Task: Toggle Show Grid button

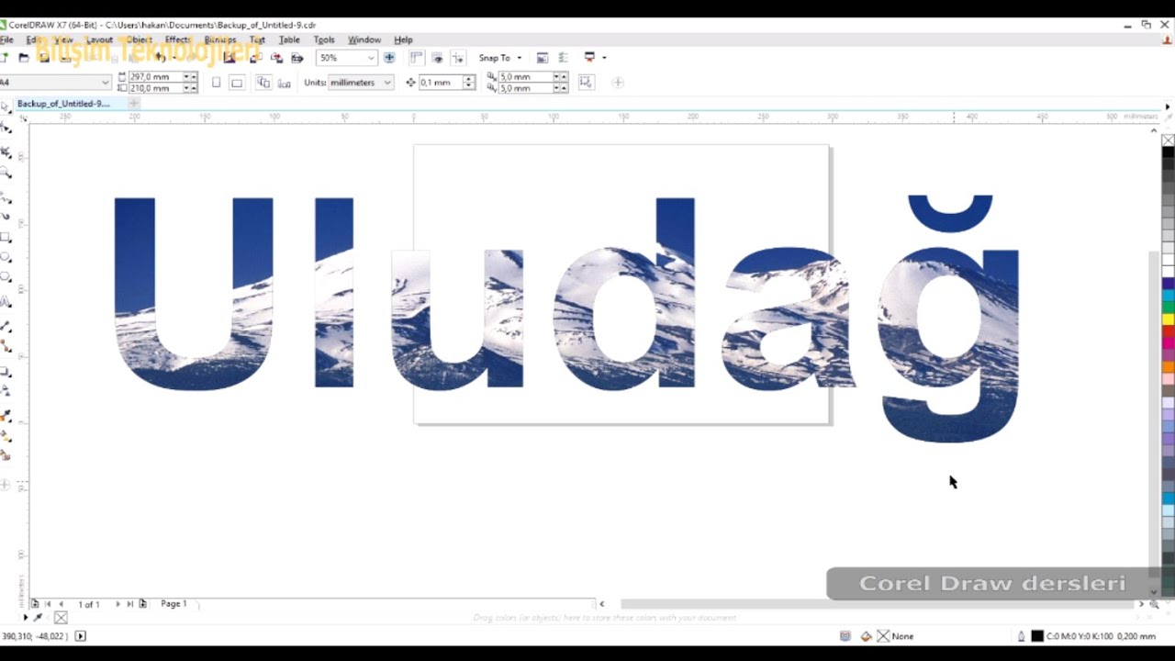Action: point(437,58)
